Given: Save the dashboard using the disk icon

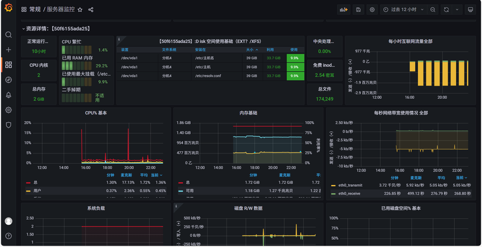Looking at the screenshot, I should tap(358, 10).
